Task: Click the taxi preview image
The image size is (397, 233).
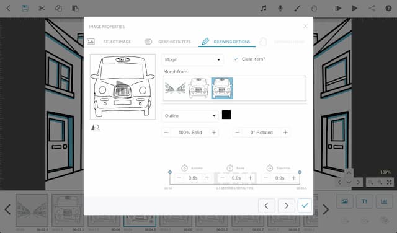Action: [x=123, y=87]
